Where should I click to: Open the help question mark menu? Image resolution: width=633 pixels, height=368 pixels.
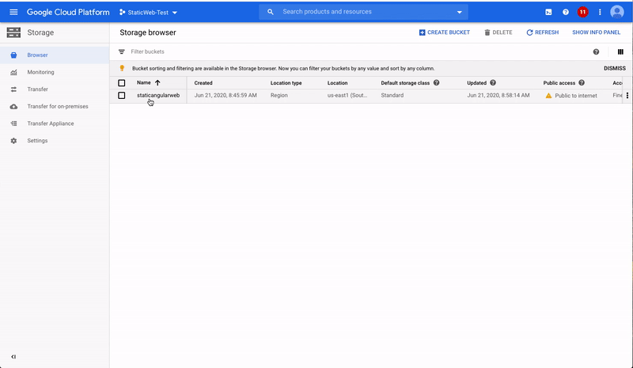tap(566, 12)
